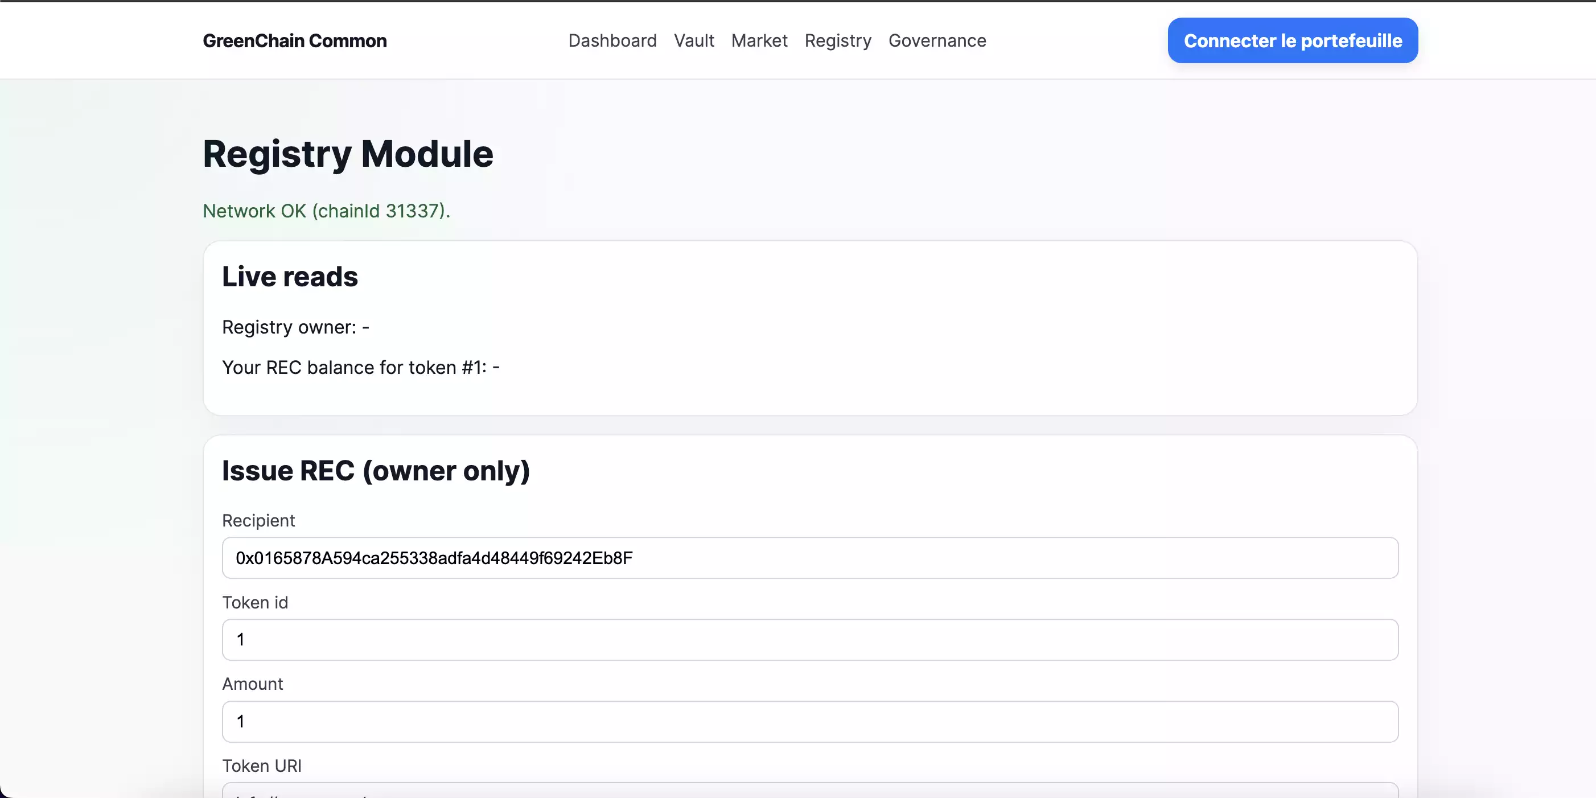Viewport: 1596px width, 798px height.
Task: Click into the Amount input box
Action: point(810,721)
